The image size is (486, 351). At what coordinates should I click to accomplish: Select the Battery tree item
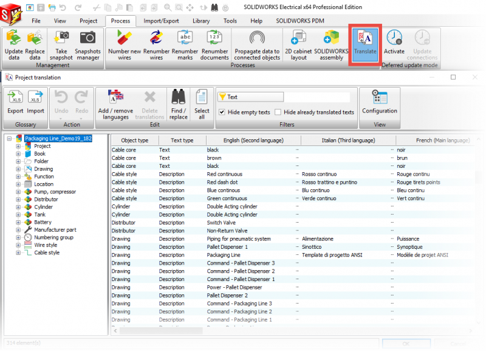click(43, 222)
